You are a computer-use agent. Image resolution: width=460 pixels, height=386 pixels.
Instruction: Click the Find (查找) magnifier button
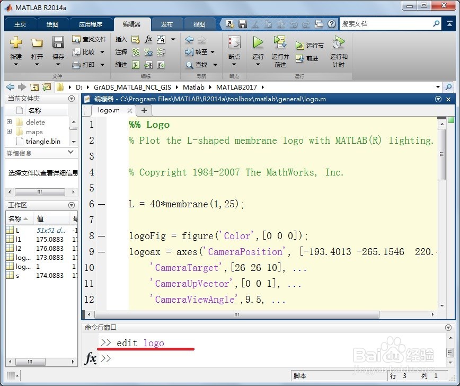(196, 65)
